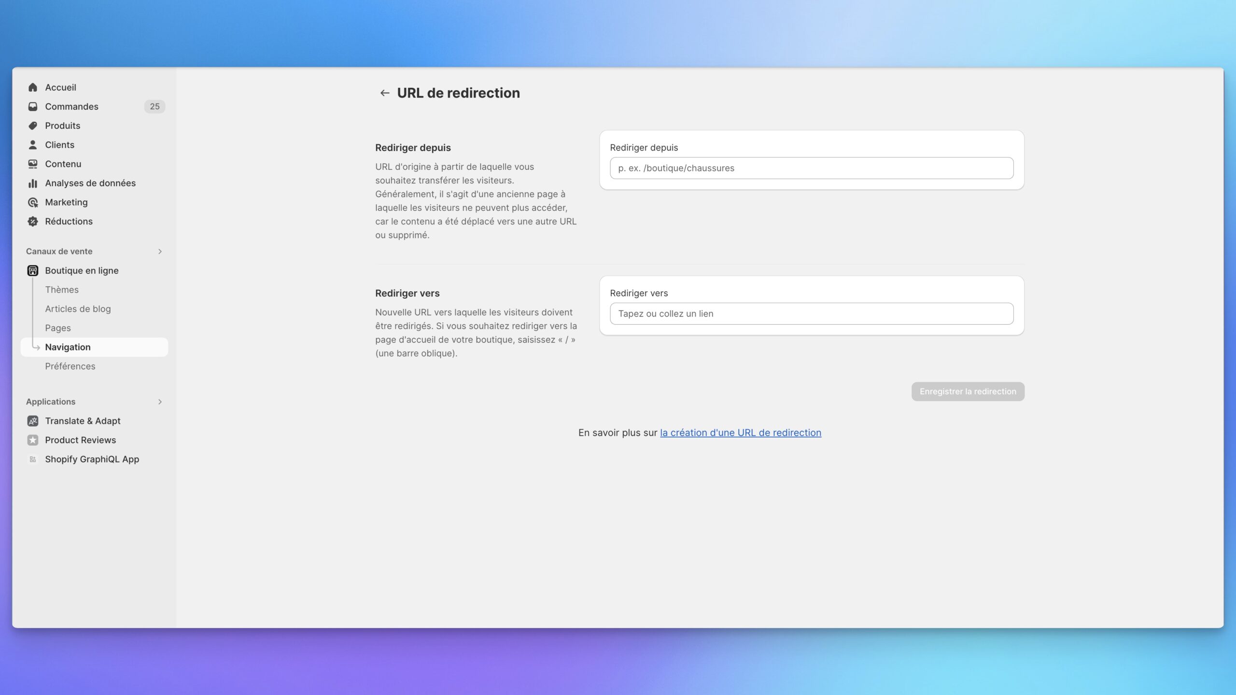Image resolution: width=1236 pixels, height=695 pixels.
Task: Expand the Canaux de vente chevron
Action: point(160,251)
